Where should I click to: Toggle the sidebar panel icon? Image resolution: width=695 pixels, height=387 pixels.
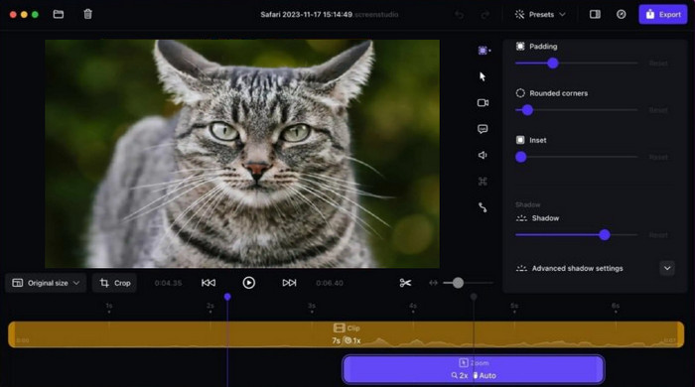[595, 14]
